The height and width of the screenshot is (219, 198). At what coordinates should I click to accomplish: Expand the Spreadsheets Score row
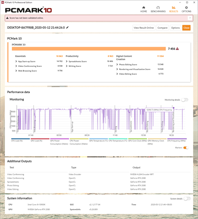pyautogui.click(x=67, y=61)
